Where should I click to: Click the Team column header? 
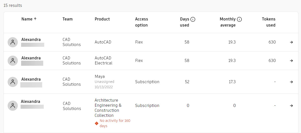coord(68,19)
